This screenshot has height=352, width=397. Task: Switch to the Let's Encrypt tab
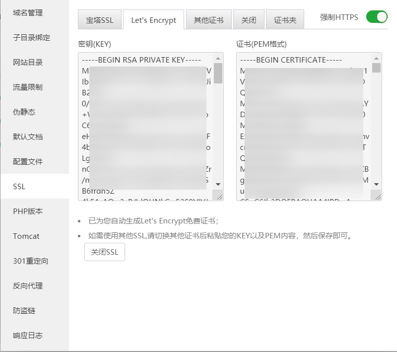tap(154, 20)
